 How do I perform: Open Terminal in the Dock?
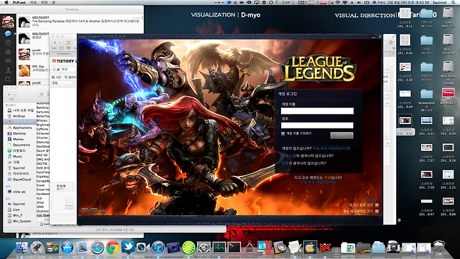point(234,247)
